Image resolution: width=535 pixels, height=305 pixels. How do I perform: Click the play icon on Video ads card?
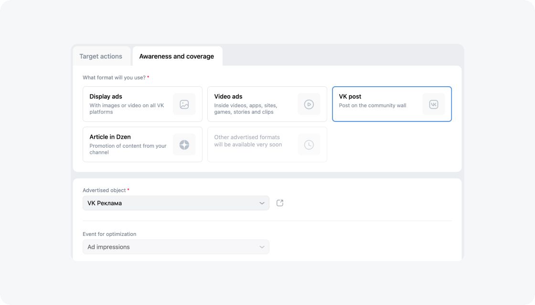pos(309,103)
